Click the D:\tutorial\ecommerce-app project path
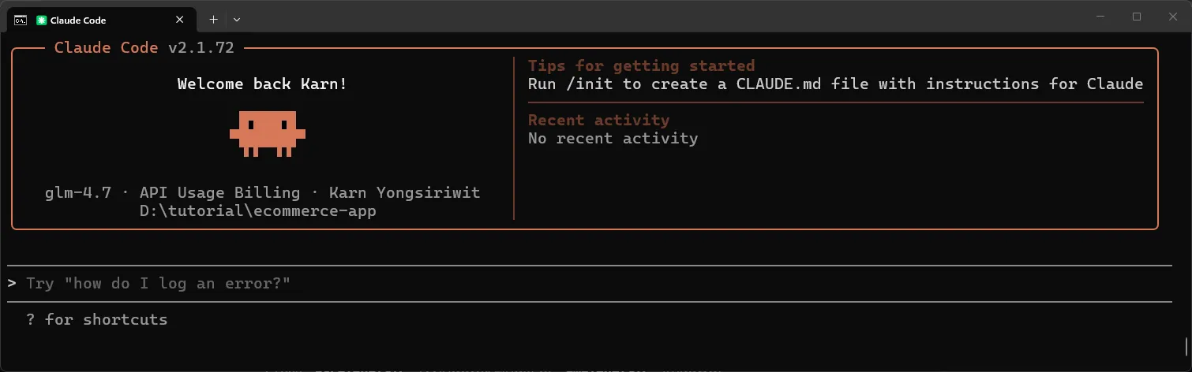This screenshot has height=372, width=1192. pos(257,211)
